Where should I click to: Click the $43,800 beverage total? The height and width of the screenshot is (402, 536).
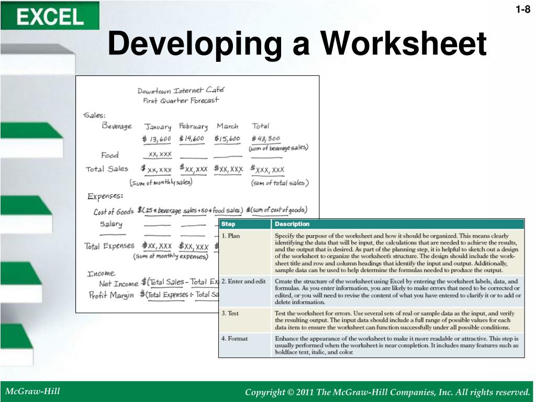coord(266,138)
